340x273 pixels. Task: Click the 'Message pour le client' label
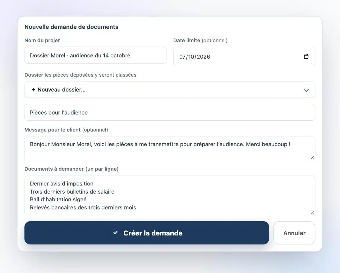click(x=66, y=130)
